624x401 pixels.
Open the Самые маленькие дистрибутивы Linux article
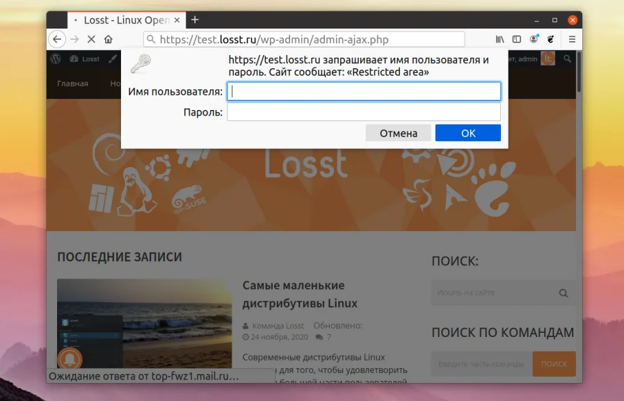click(x=298, y=294)
